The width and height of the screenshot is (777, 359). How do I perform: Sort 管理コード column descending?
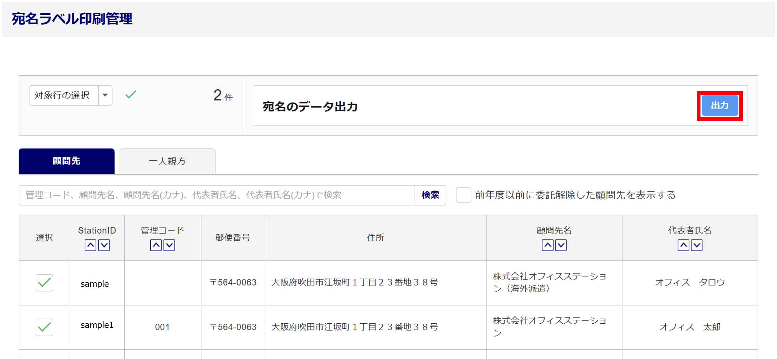tap(169, 245)
